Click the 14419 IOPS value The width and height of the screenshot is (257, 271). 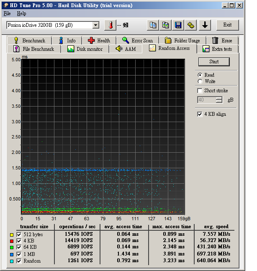[79, 240]
